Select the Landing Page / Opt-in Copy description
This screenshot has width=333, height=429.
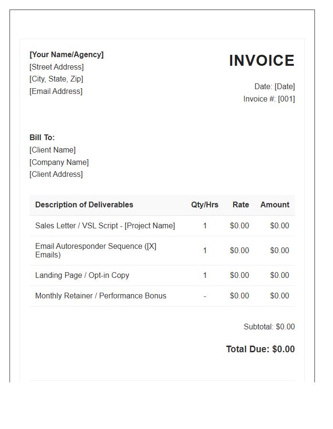tap(82, 276)
